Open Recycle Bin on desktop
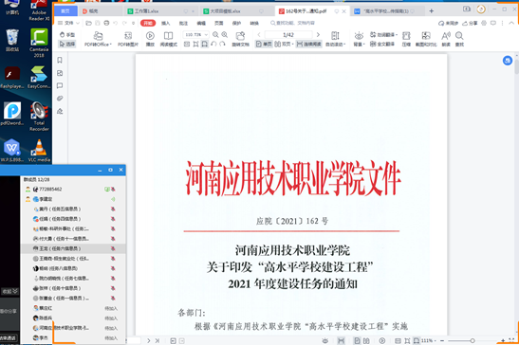The height and width of the screenshot is (345, 519). [x=12, y=41]
